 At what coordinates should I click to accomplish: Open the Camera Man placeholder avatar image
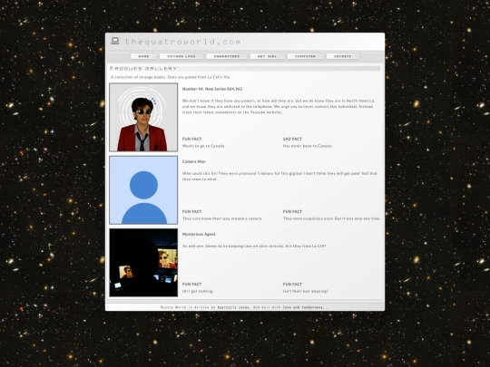pyautogui.click(x=143, y=190)
